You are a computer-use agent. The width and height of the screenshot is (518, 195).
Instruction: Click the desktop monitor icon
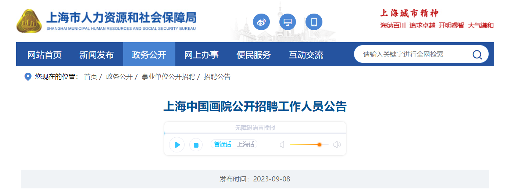[x=288, y=22]
